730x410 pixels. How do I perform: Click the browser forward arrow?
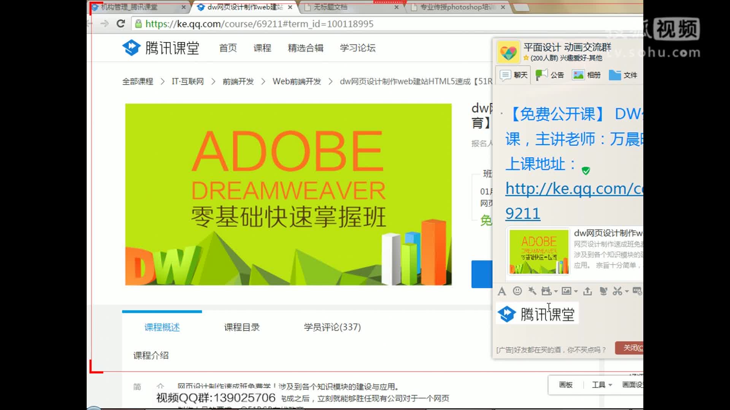tap(105, 24)
